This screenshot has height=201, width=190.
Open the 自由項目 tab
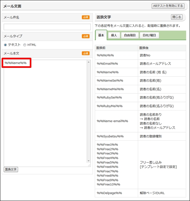click(130, 35)
